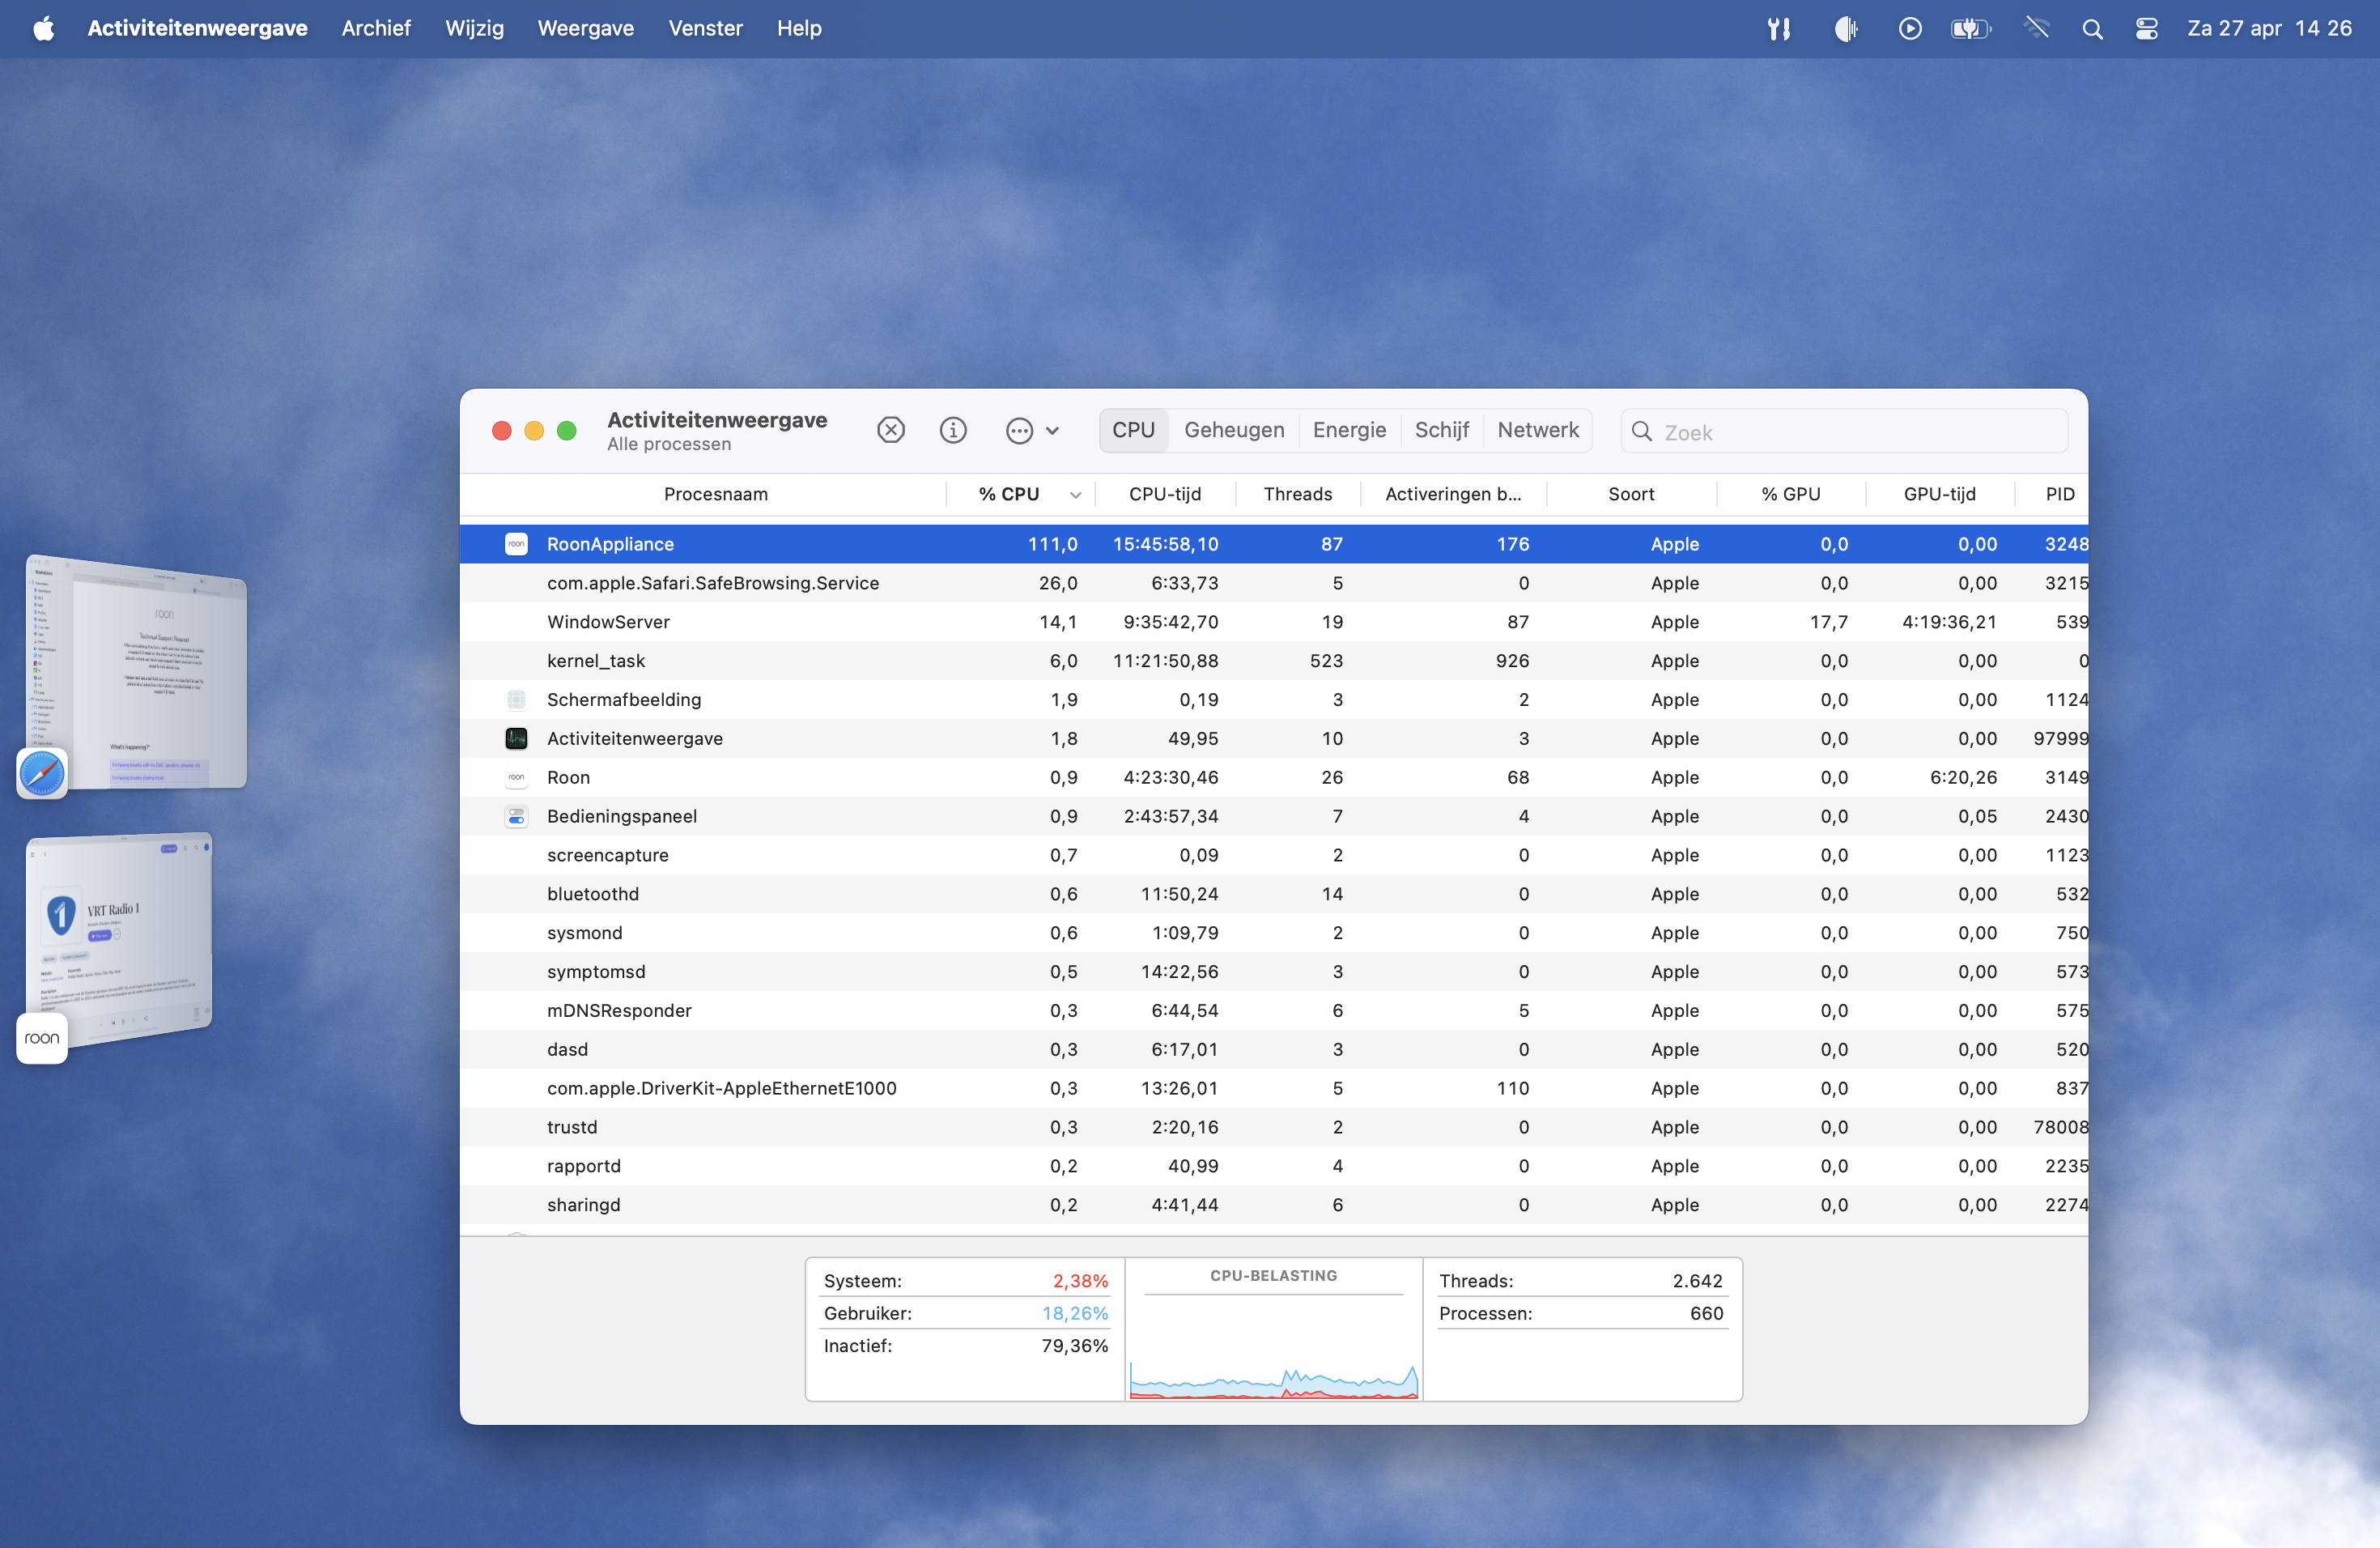Click the WindowServer % GPU value 17,7
This screenshot has width=2380, height=1548.
pos(1828,622)
